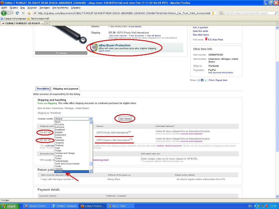Select the Shipping and payment tab
The height and width of the screenshot is (209, 279).
coord(65,89)
